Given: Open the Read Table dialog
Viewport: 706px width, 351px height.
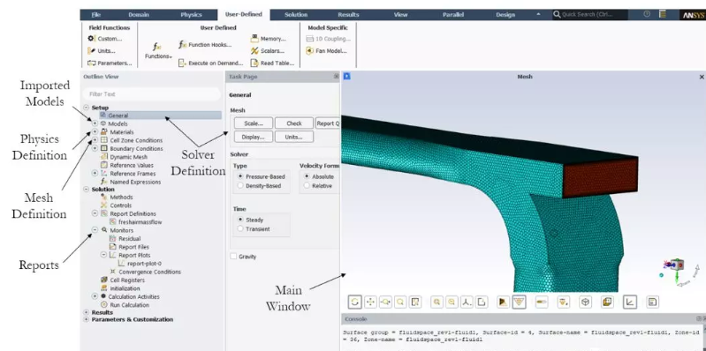Looking at the screenshot, I should pyautogui.click(x=272, y=63).
